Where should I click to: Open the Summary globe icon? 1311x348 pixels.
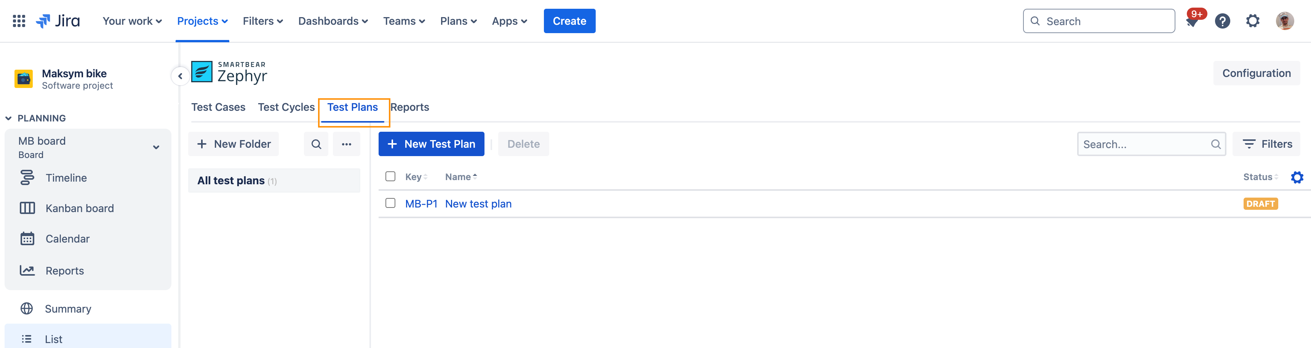coord(26,308)
